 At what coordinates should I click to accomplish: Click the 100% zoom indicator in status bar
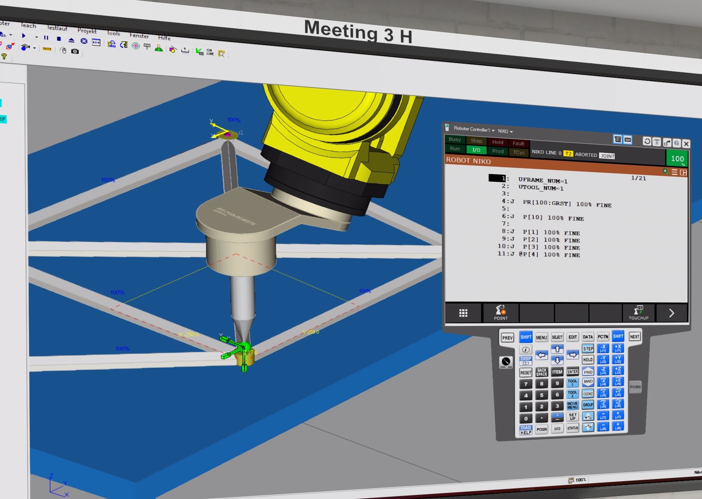click(577, 480)
